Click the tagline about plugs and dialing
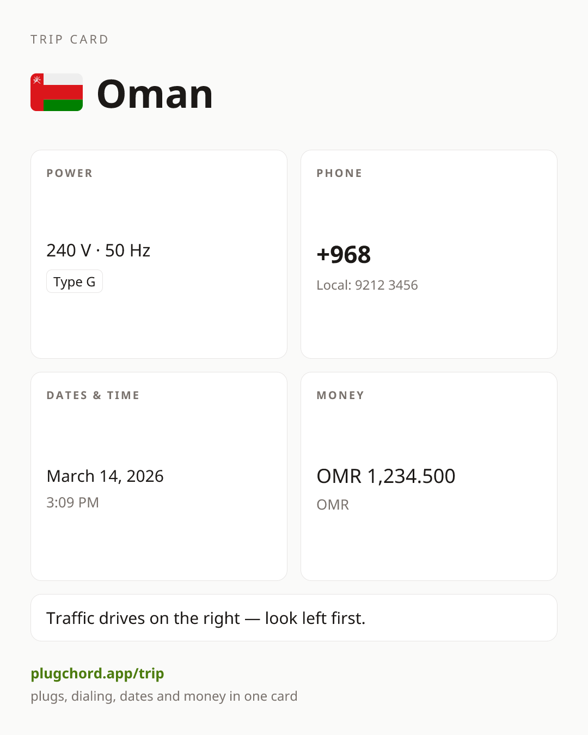588x735 pixels. (x=164, y=696)
